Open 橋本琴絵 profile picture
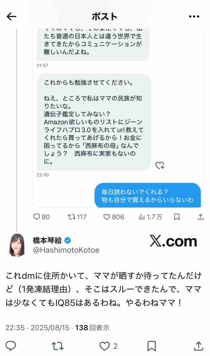The image size is (210, 356). 17,245
